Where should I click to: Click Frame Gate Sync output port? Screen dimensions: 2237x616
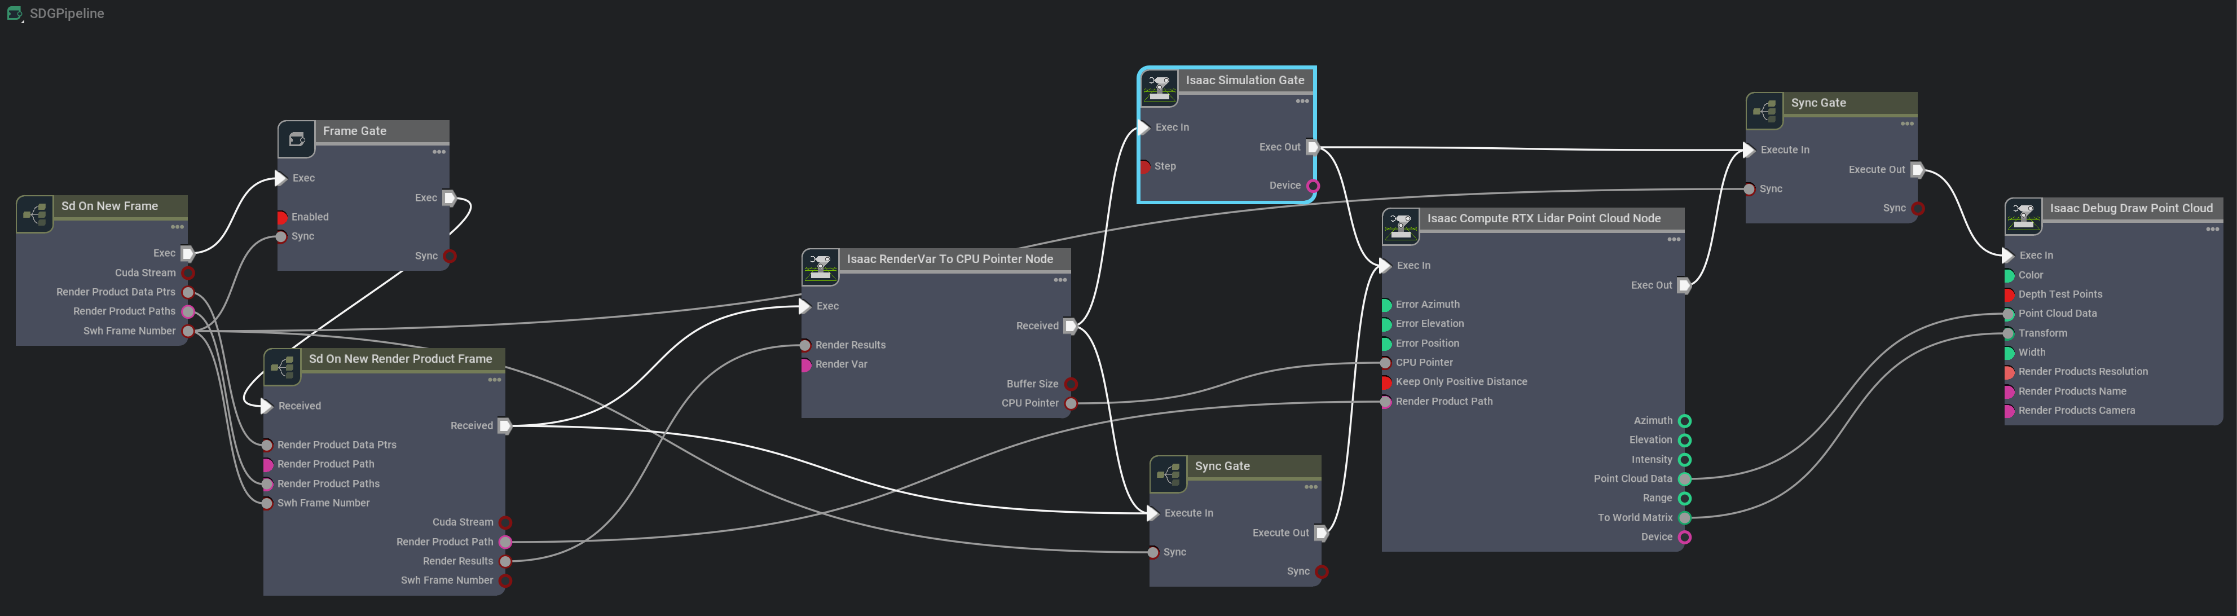[x=450, y=256]
